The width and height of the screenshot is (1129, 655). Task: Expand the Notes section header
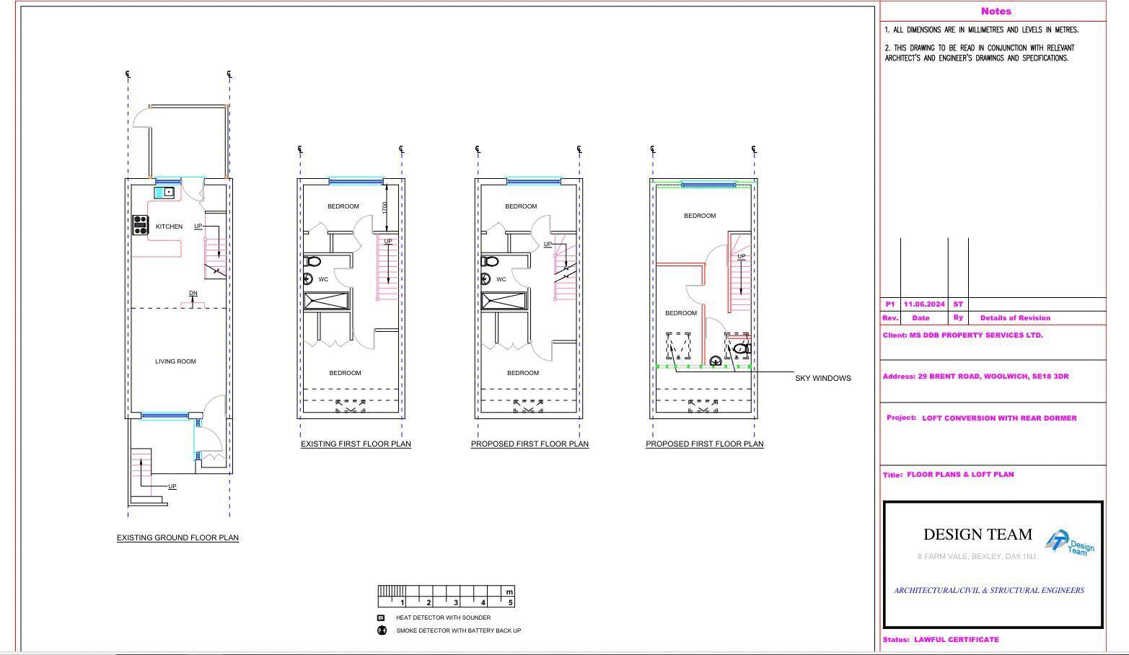click(x=996, y=11)
